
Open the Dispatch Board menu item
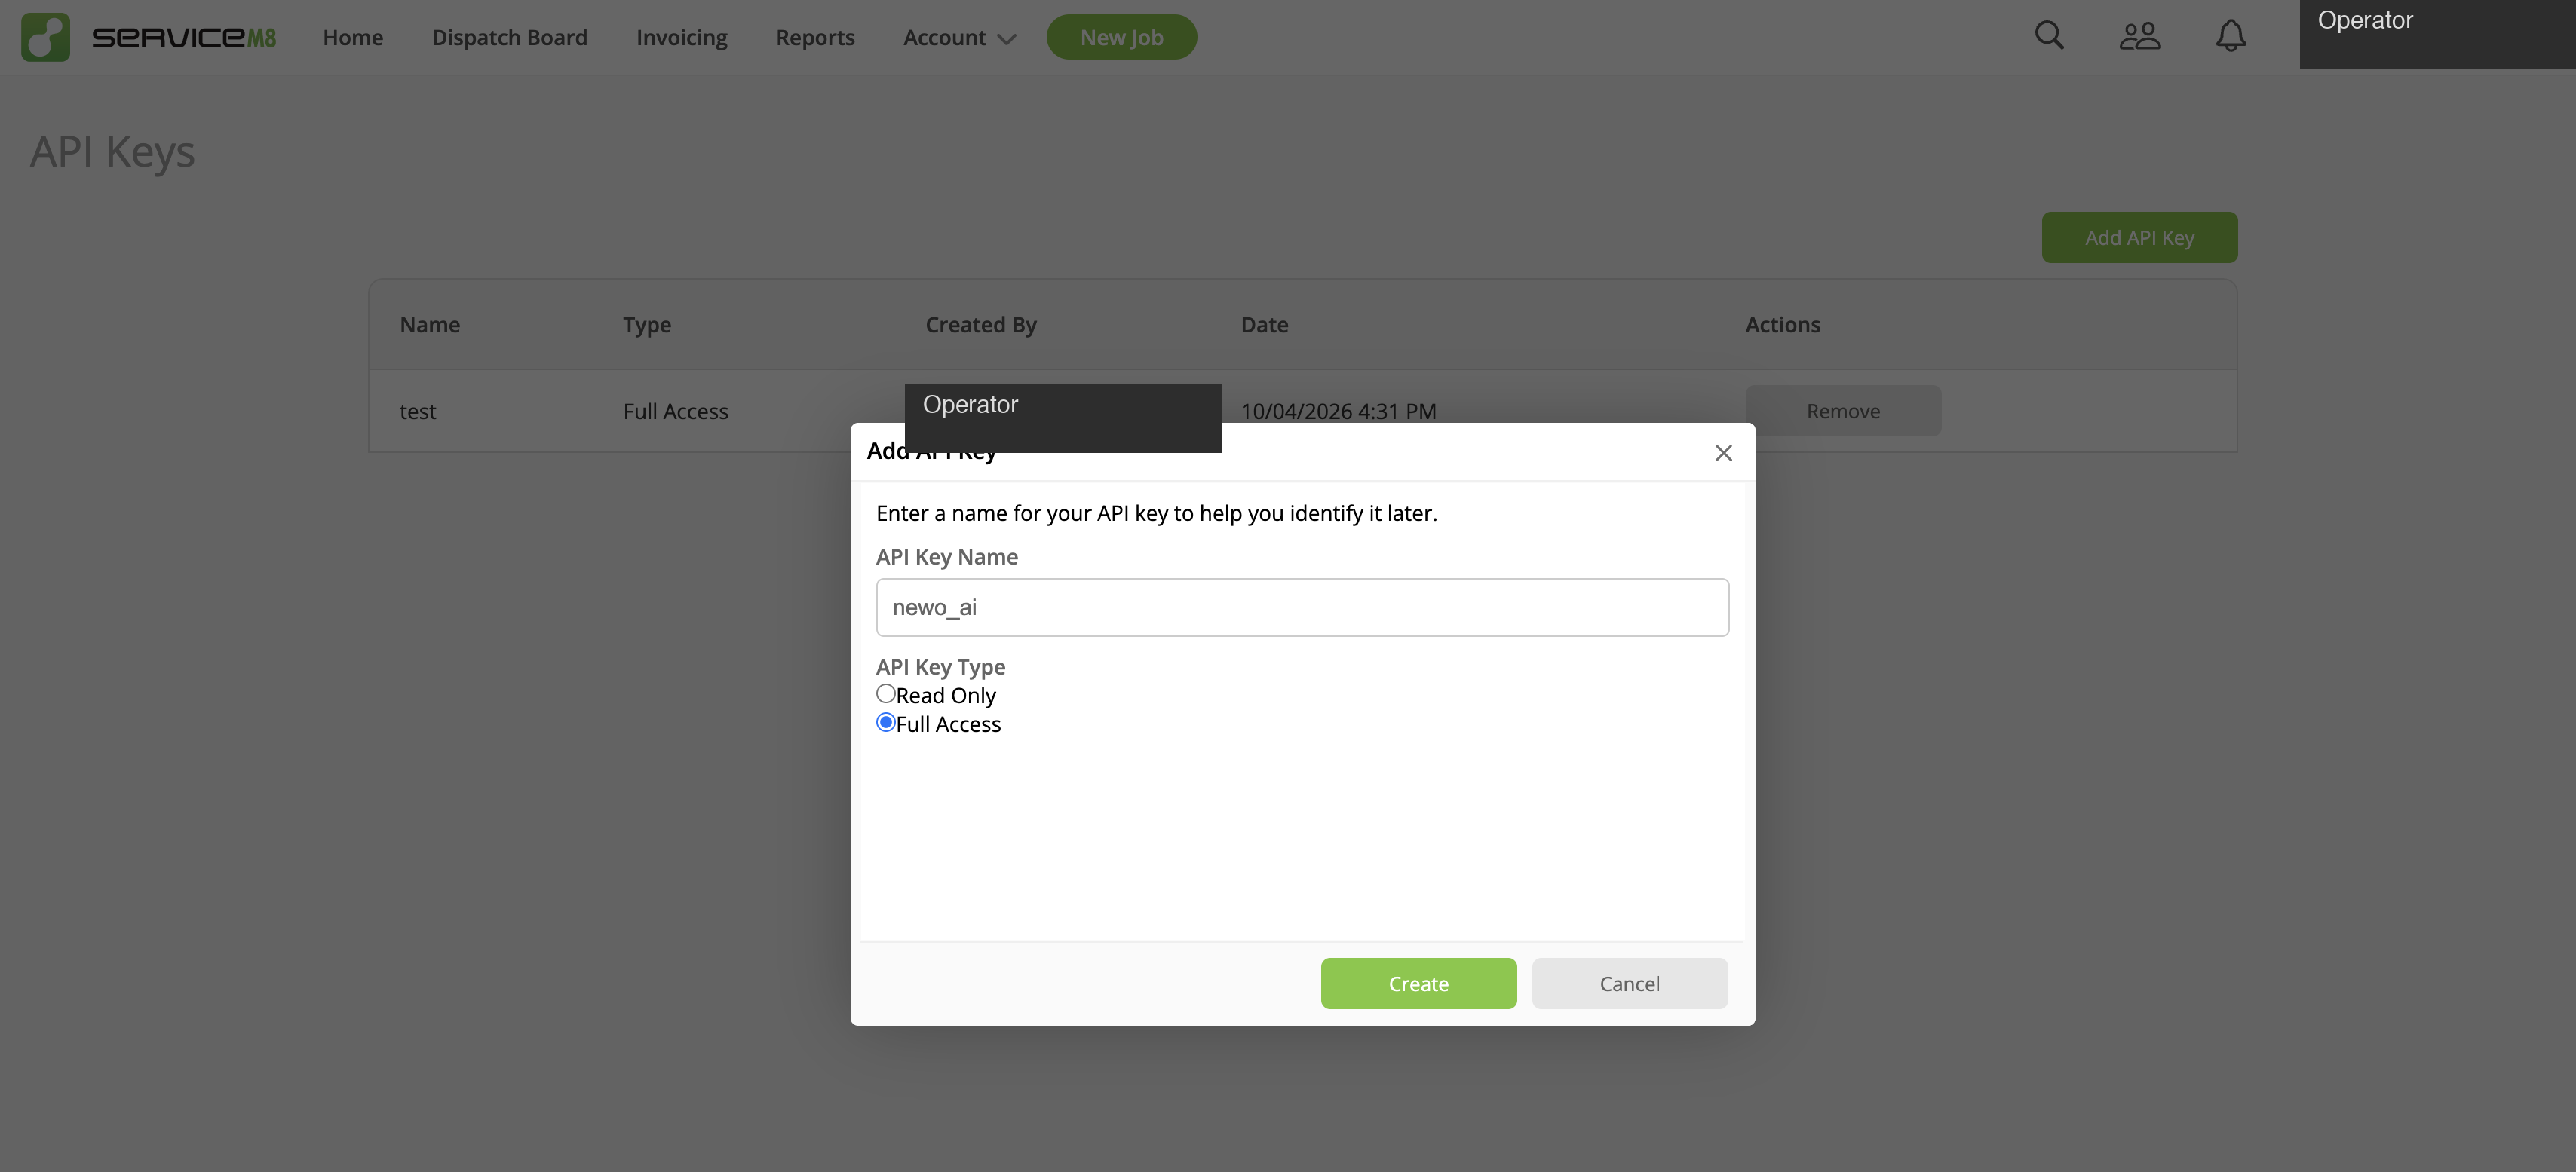[510, 38]
